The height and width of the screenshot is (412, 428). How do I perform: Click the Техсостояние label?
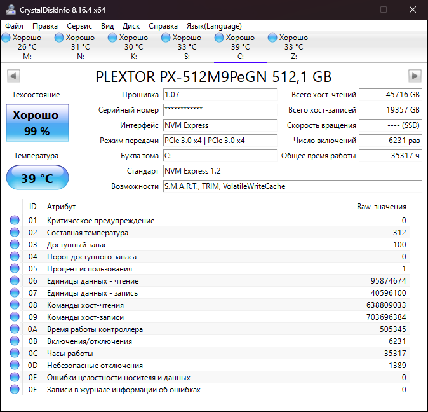36,95
